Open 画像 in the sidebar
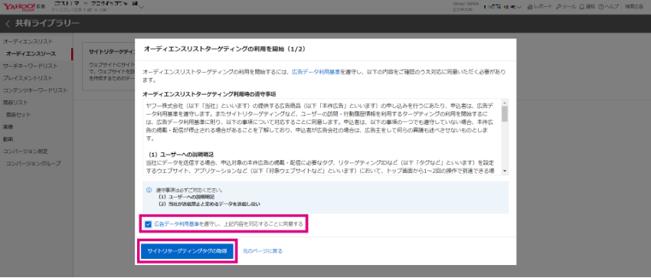Viewport: 651px width, 278px height. coord(8,126)
